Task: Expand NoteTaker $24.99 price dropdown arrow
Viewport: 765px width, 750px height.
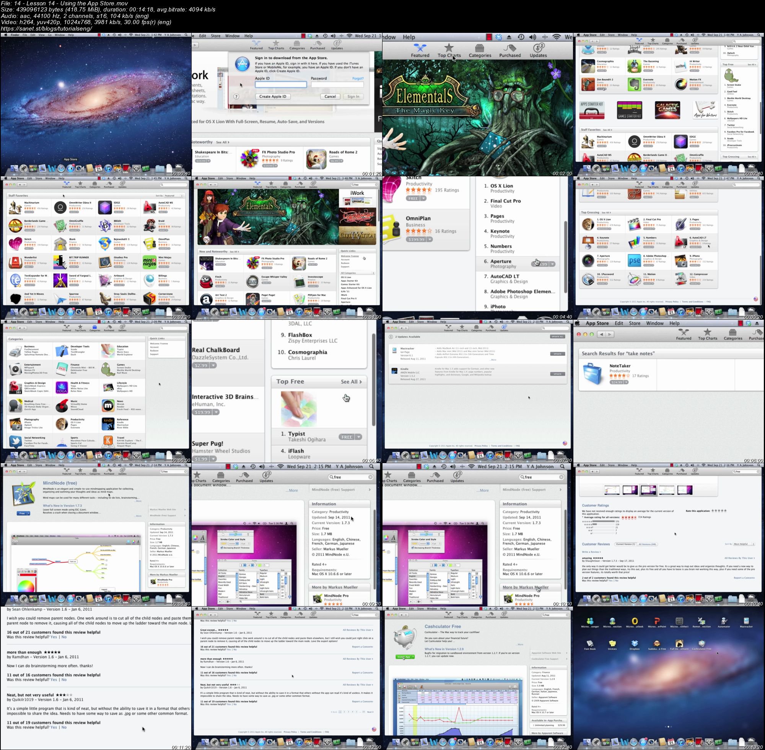Action: coord(626,382)
